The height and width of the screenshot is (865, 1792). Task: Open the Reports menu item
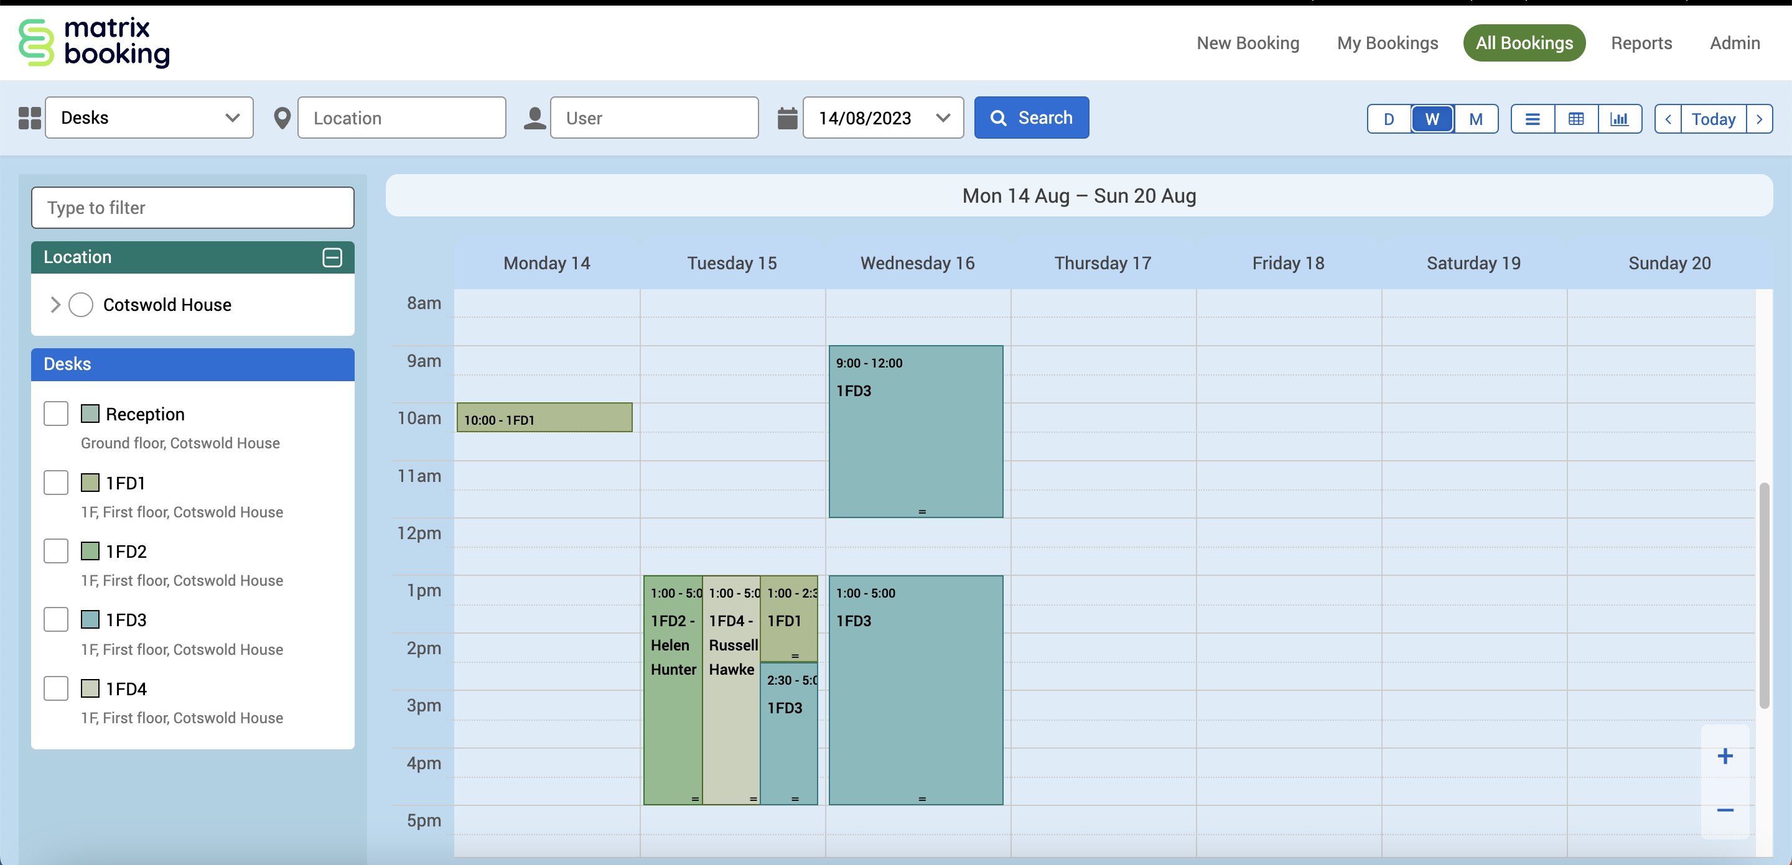point(1641,43)
